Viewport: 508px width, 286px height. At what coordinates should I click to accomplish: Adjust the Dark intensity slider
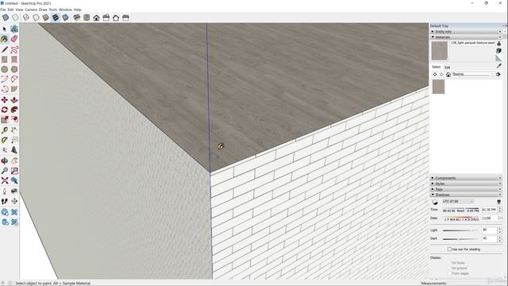coord(460,239)
